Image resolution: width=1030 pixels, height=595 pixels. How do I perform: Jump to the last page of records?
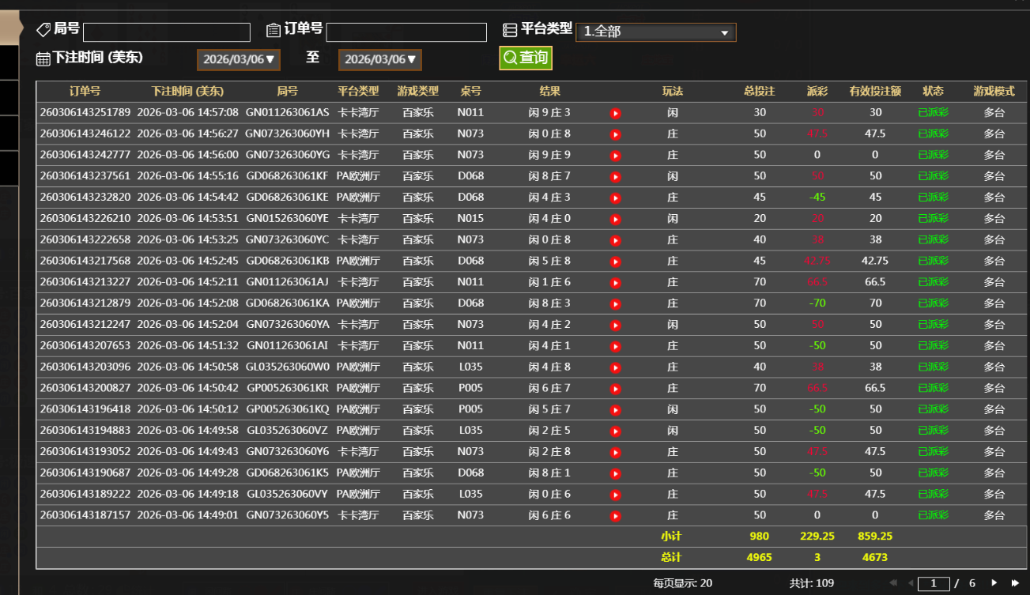pyautogui.click(x=1015, y=583)
